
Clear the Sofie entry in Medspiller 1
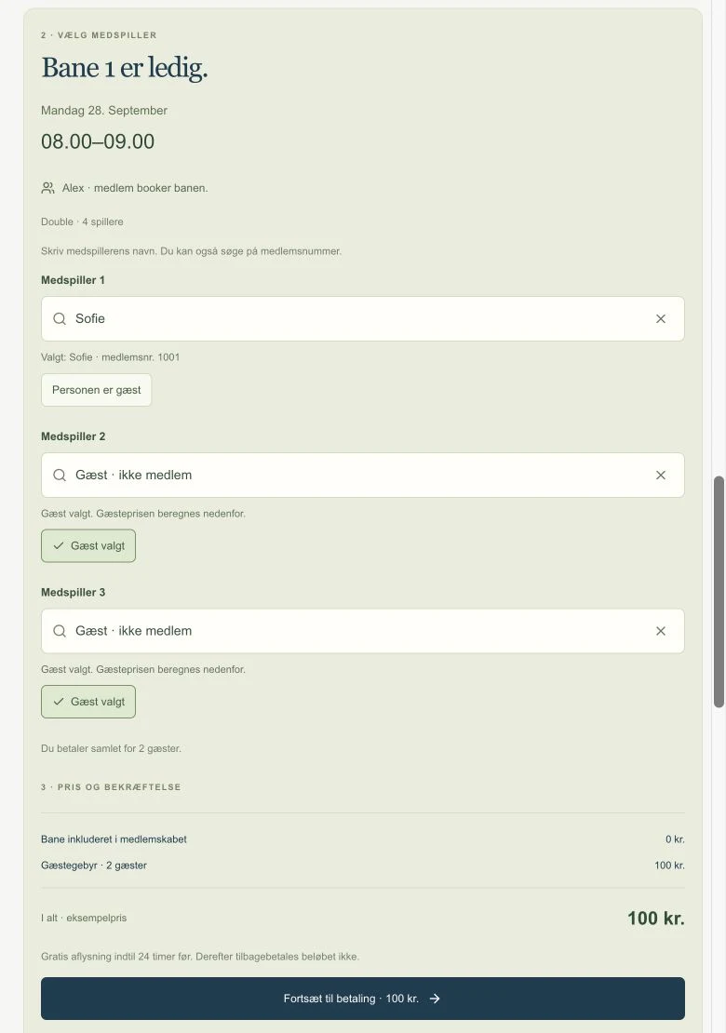(x=660, y=319)
